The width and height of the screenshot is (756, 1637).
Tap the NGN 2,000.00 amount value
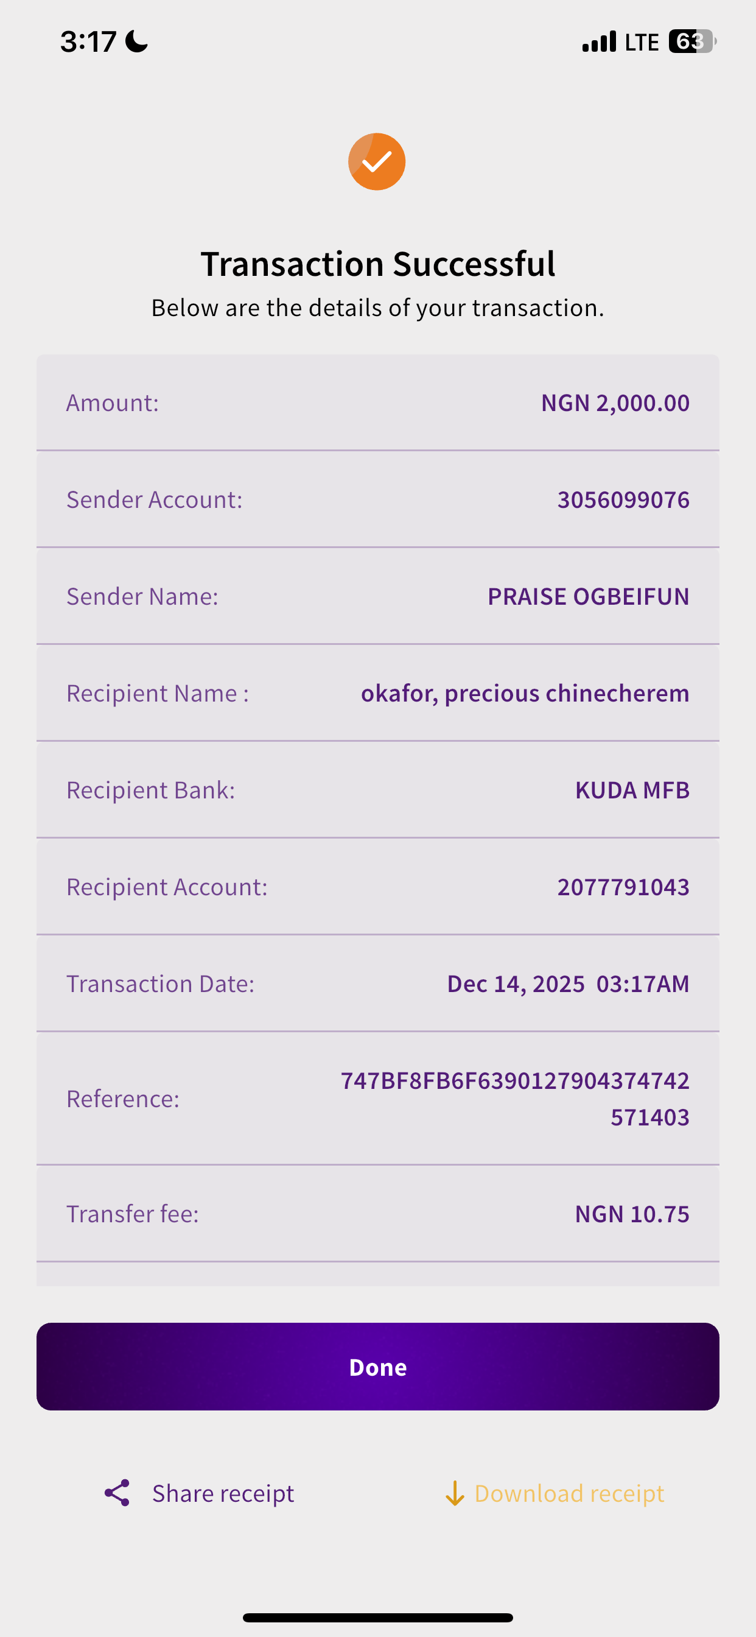tap(614, 403)
